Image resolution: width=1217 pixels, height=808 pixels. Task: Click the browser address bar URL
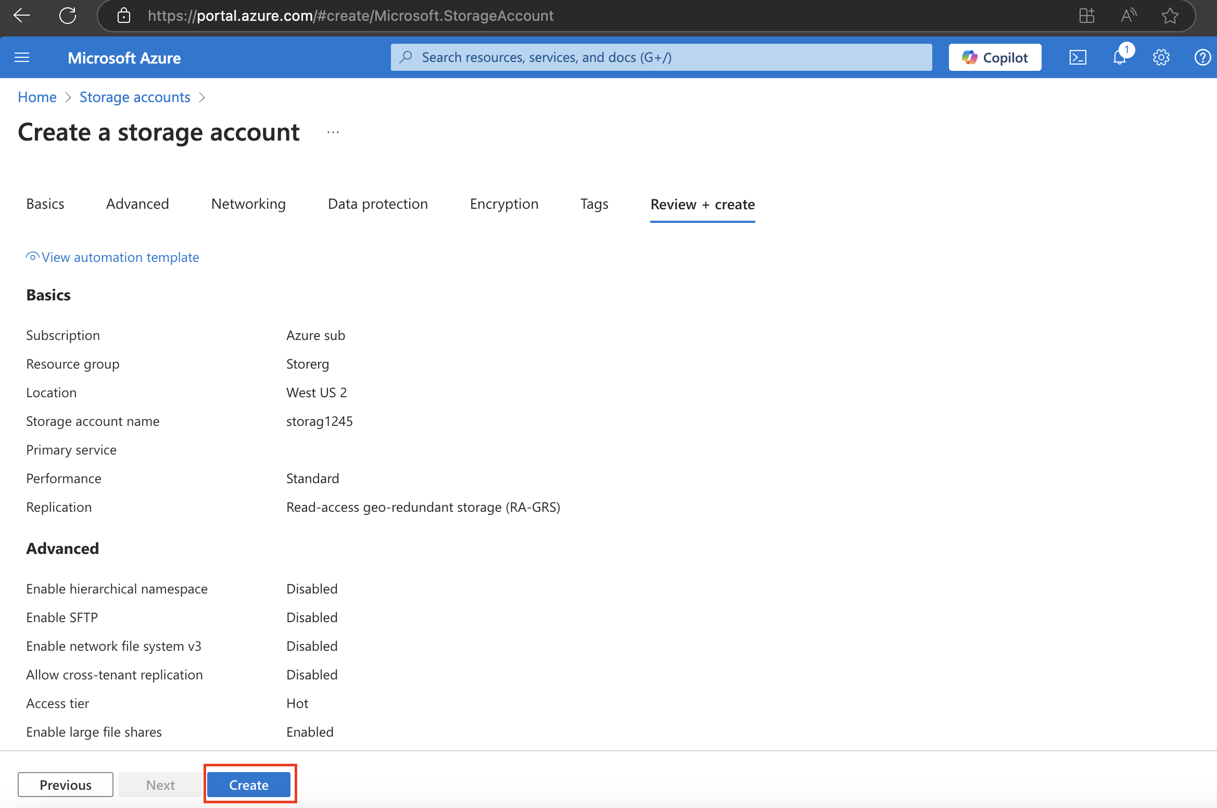tap(350, 16)
